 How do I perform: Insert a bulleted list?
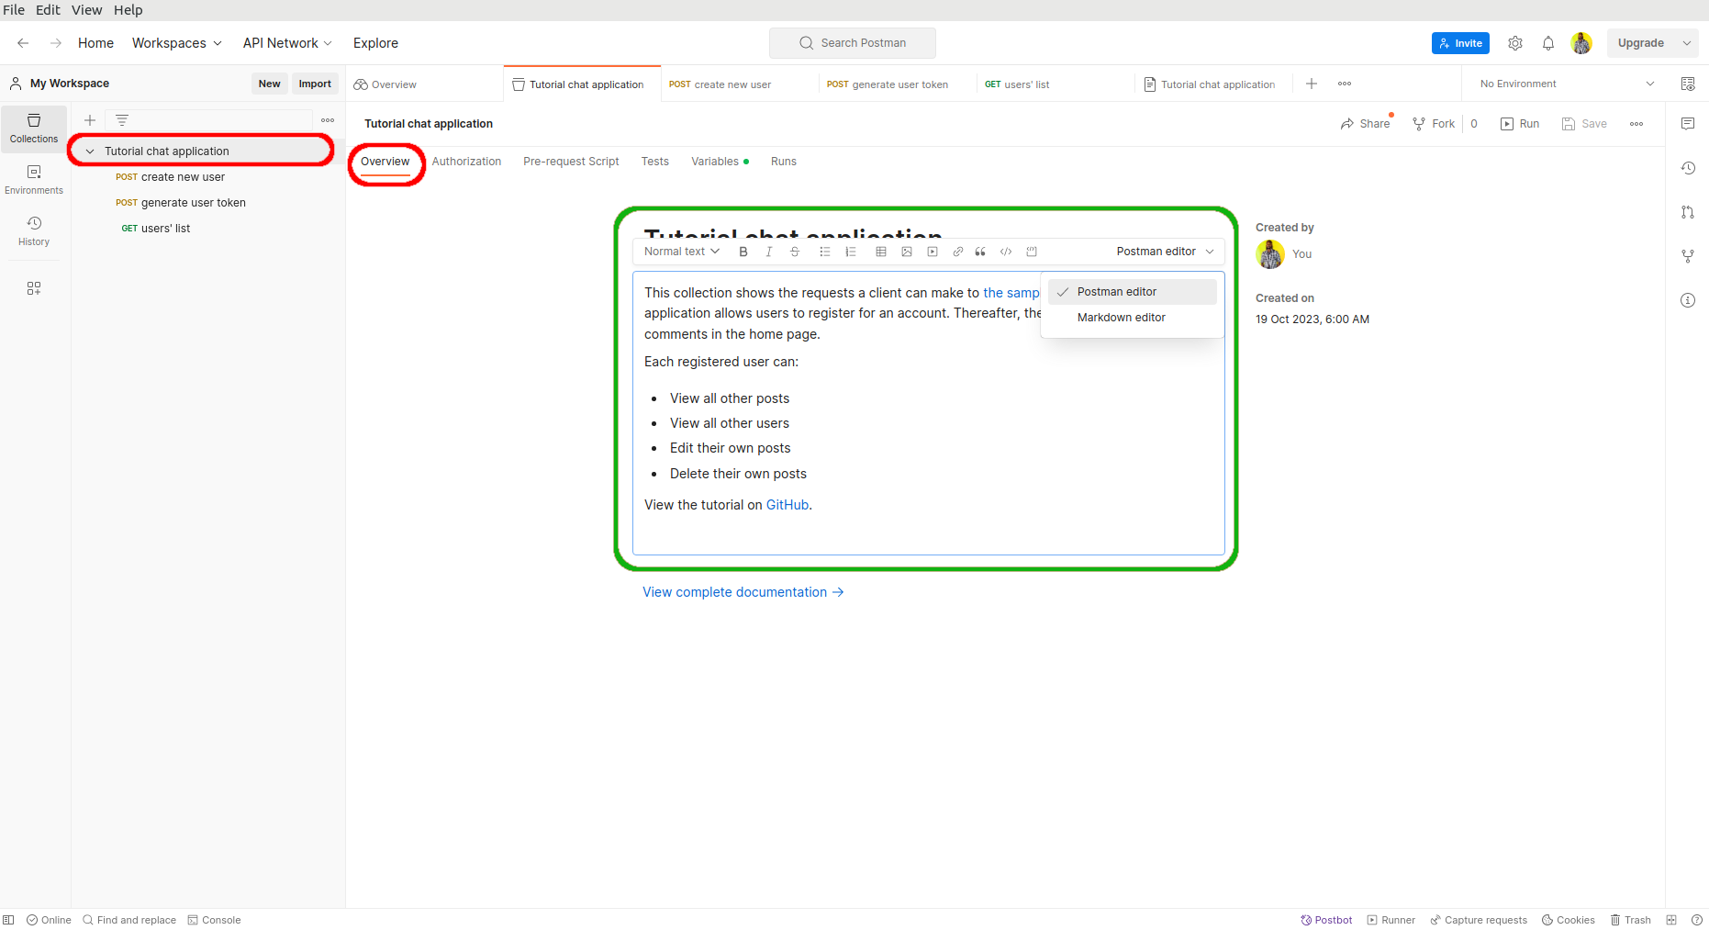click(825, 252)
